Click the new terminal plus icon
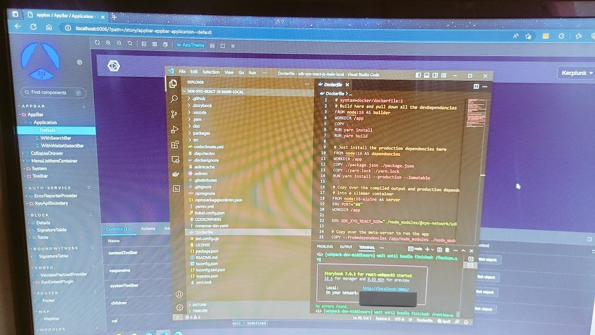The image size is (595, 335). tap(427, 249)
